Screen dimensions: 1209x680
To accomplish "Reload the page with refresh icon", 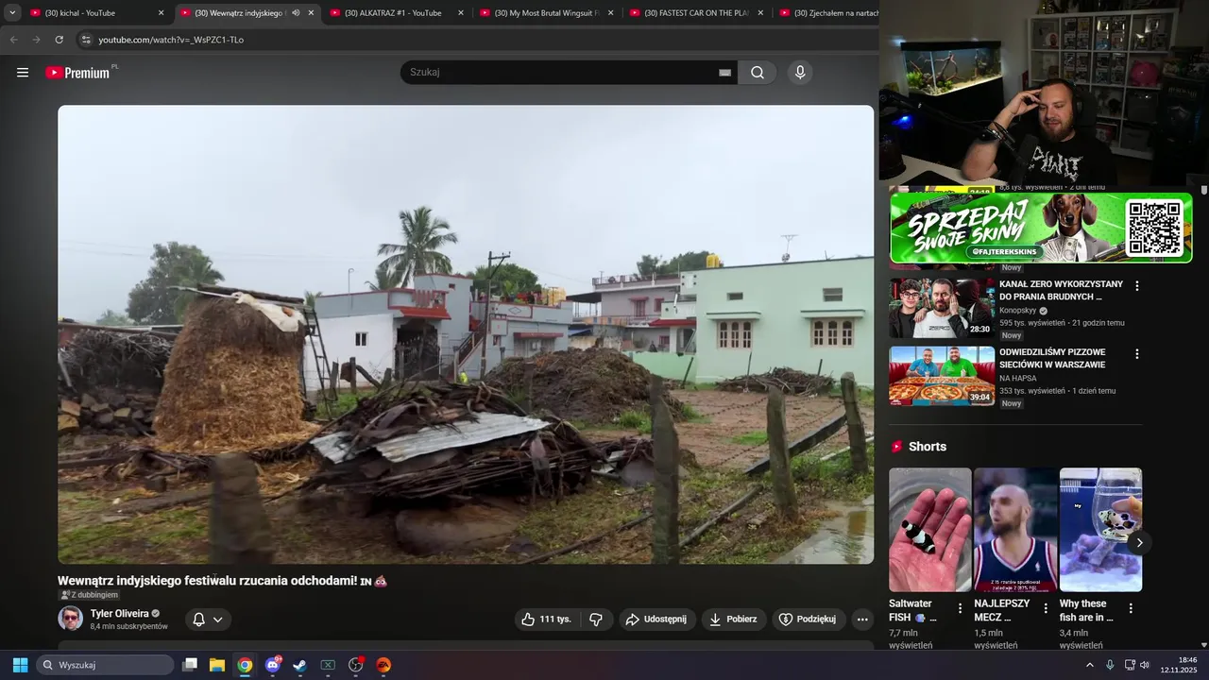I will (59, 40).
